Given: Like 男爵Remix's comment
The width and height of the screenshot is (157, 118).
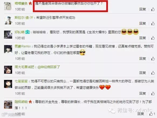Looking at the screenshot, I should point(153,58).
